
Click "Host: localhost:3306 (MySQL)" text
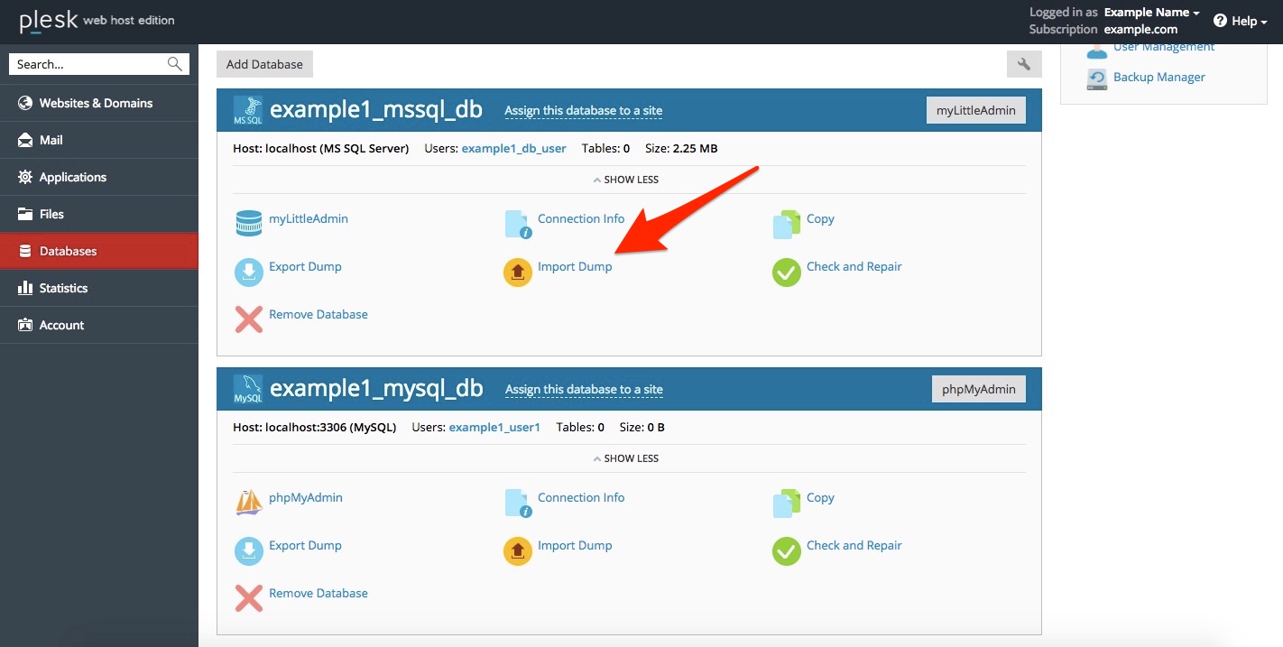[315, 427]
